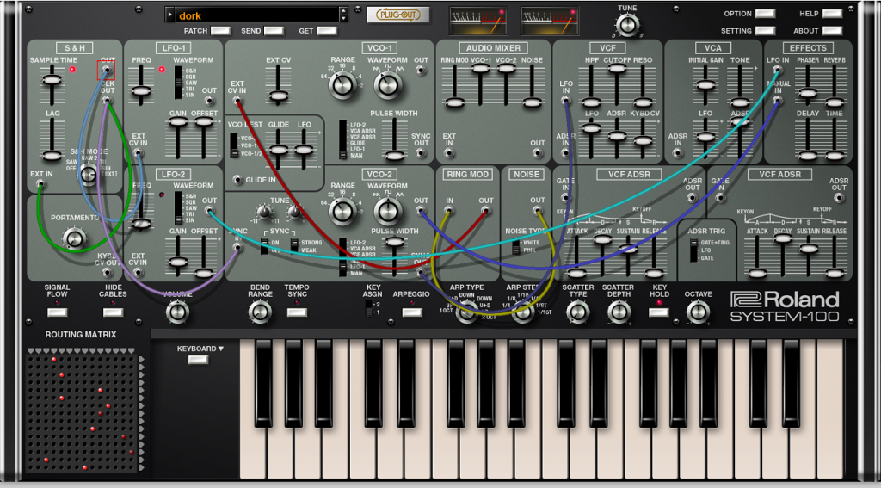Click the master TUNE knob

tap(627, 25)
